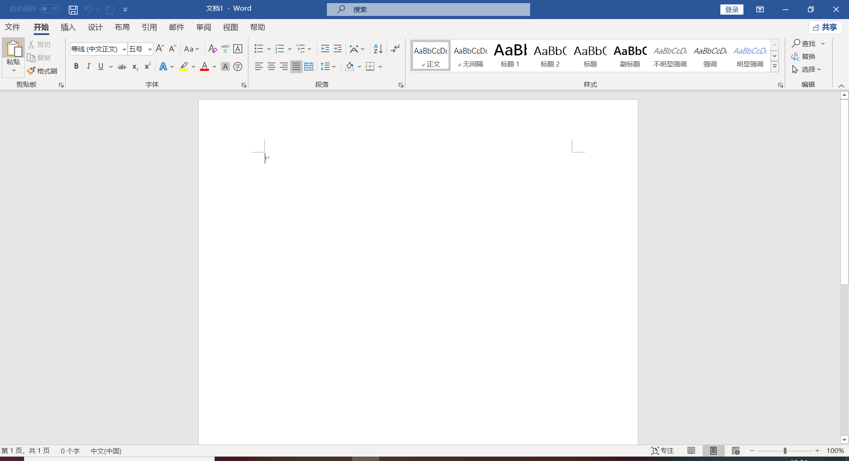Switch to Web Layout view in the status bar

[x=735, y=451]
